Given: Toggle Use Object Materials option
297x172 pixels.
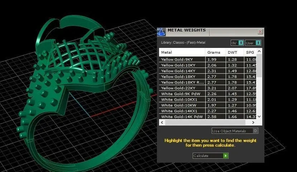Looking at the screenshot, I should click(x=235, y=131).
